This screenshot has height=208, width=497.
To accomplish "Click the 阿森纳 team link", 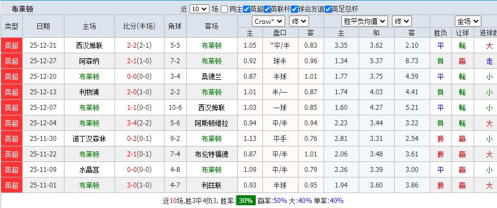I will tap(89, 61).
